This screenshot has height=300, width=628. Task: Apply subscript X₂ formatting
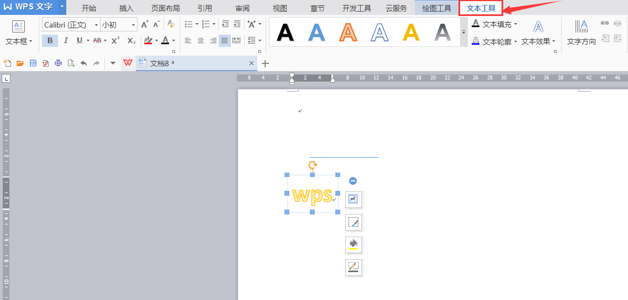pyautogui.click(x=131, y=40)
